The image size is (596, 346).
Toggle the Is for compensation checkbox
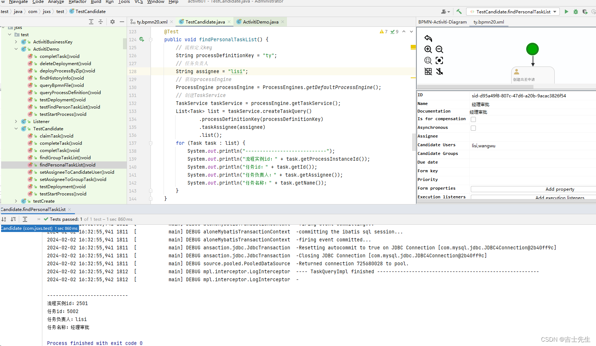(473, 119)
